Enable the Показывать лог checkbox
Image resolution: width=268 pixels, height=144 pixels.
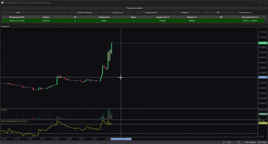(x=237, y=12)
